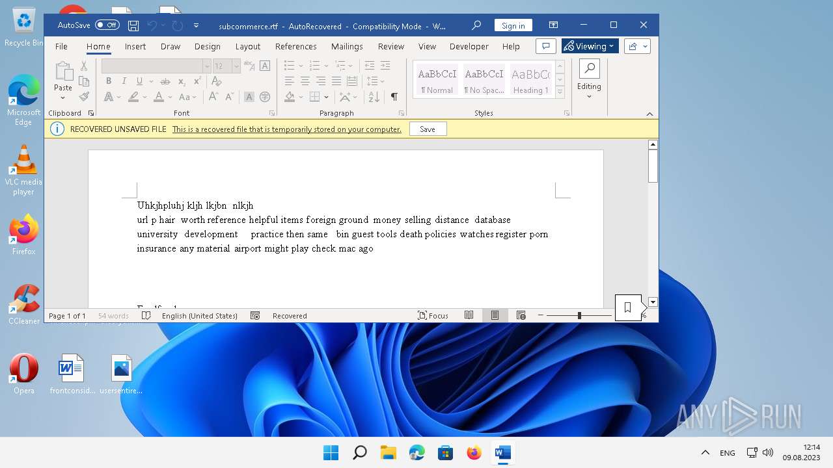Toggle Justify alignment
The image size is (833, 468).
tap(336, 81)
